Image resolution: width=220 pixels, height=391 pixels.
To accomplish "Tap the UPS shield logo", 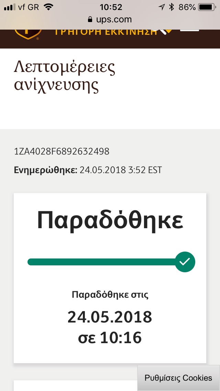I will 27,34.
